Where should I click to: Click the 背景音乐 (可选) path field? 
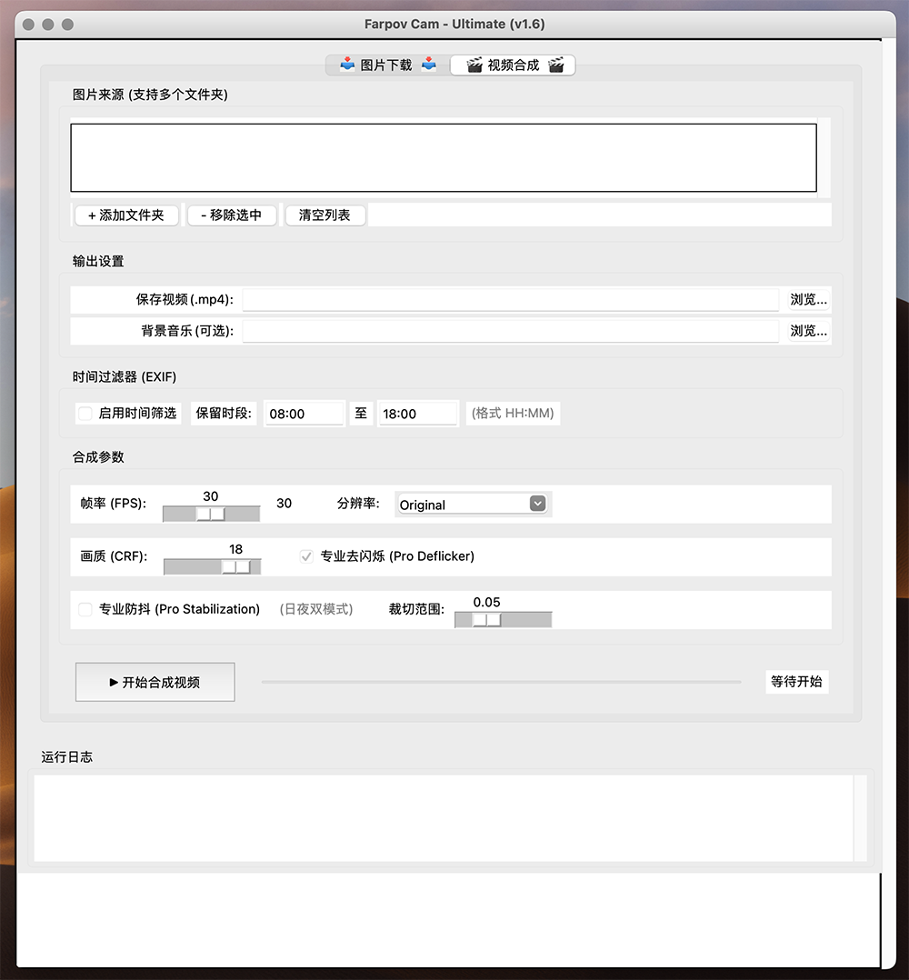510,331
